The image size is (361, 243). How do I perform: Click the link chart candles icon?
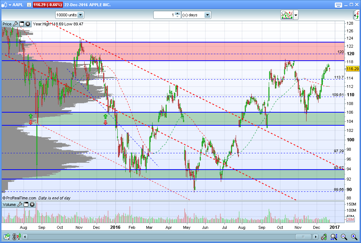pyautogui.click(x=17, y=236)
